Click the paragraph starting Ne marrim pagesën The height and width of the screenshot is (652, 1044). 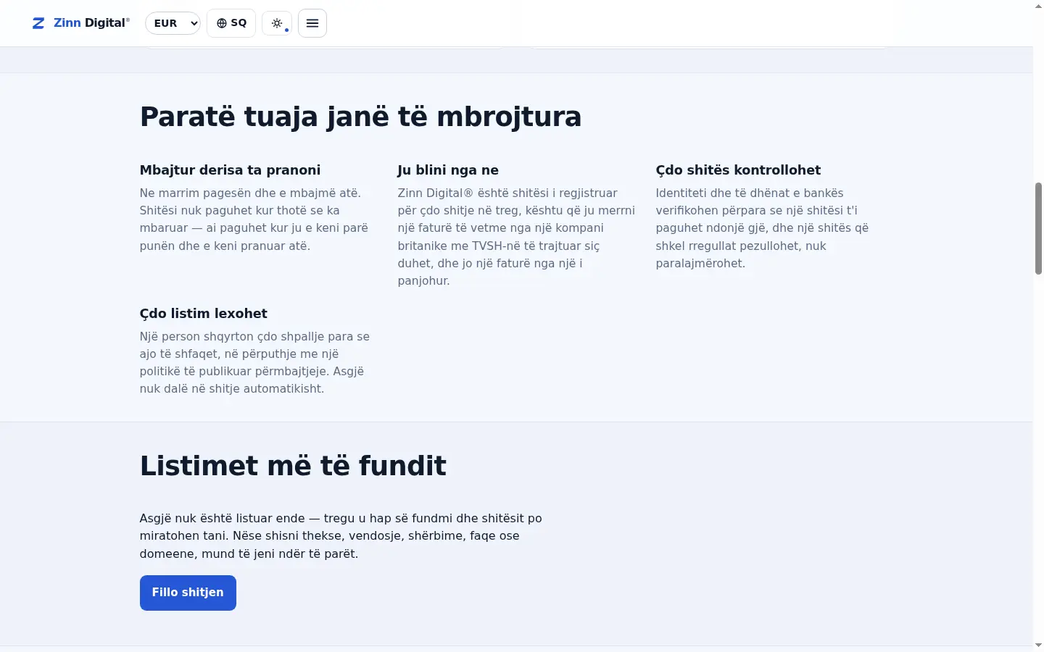click(x=255, y=220)
